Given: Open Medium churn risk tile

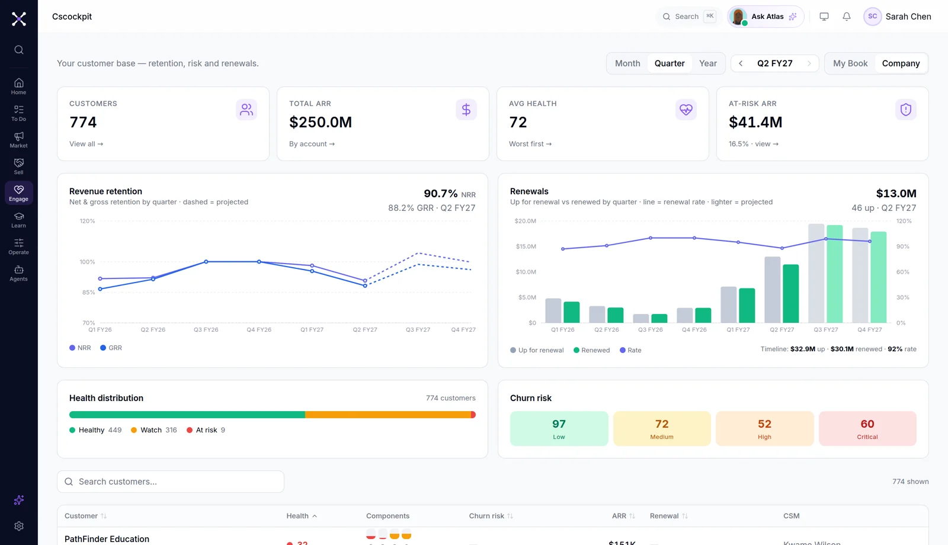Looking at the screenshot, I should coord(662,428).
